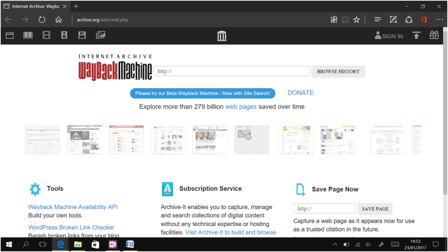Open a new browser tab

(76, 6)
